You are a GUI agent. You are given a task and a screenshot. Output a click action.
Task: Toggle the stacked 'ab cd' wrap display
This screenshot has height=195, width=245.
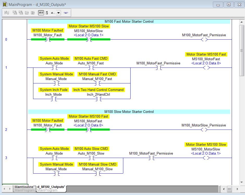tap(47, 13)
